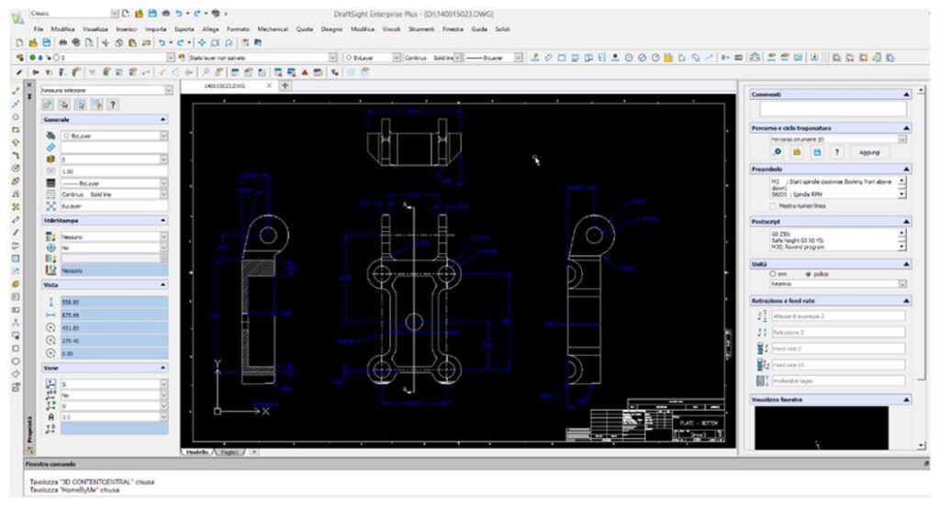Open the File menu
The image size is (940, 508).
39,28
